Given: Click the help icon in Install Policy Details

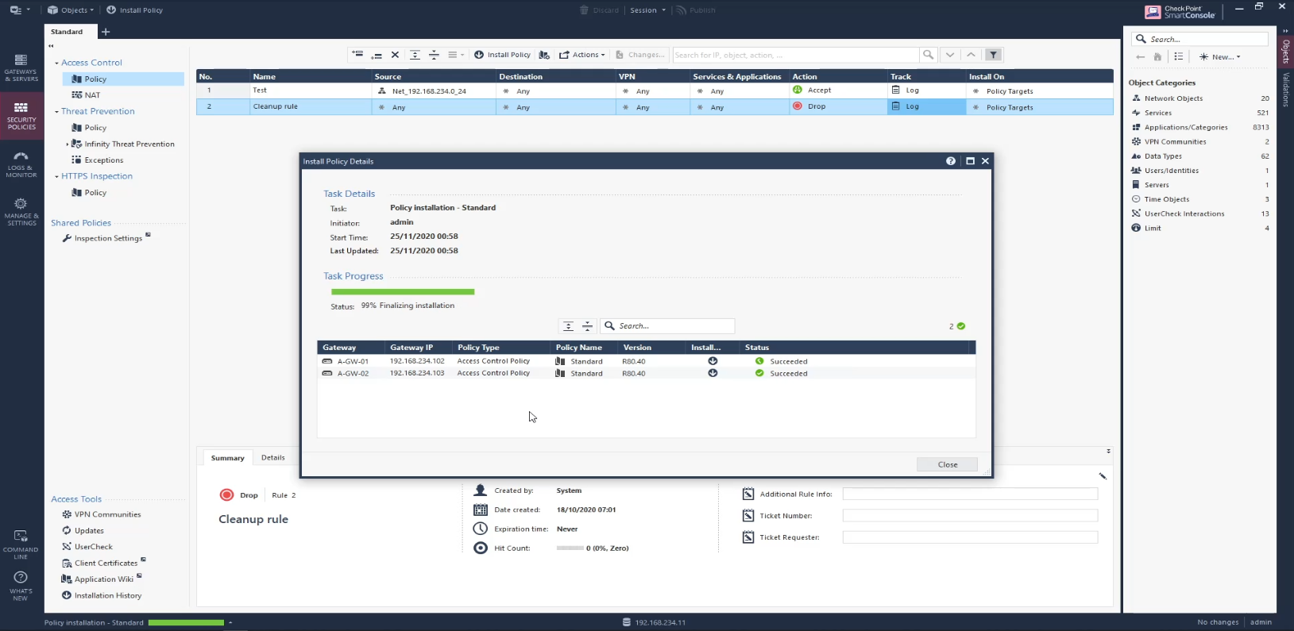Looking at the screenshot, I should coord(951,161).
